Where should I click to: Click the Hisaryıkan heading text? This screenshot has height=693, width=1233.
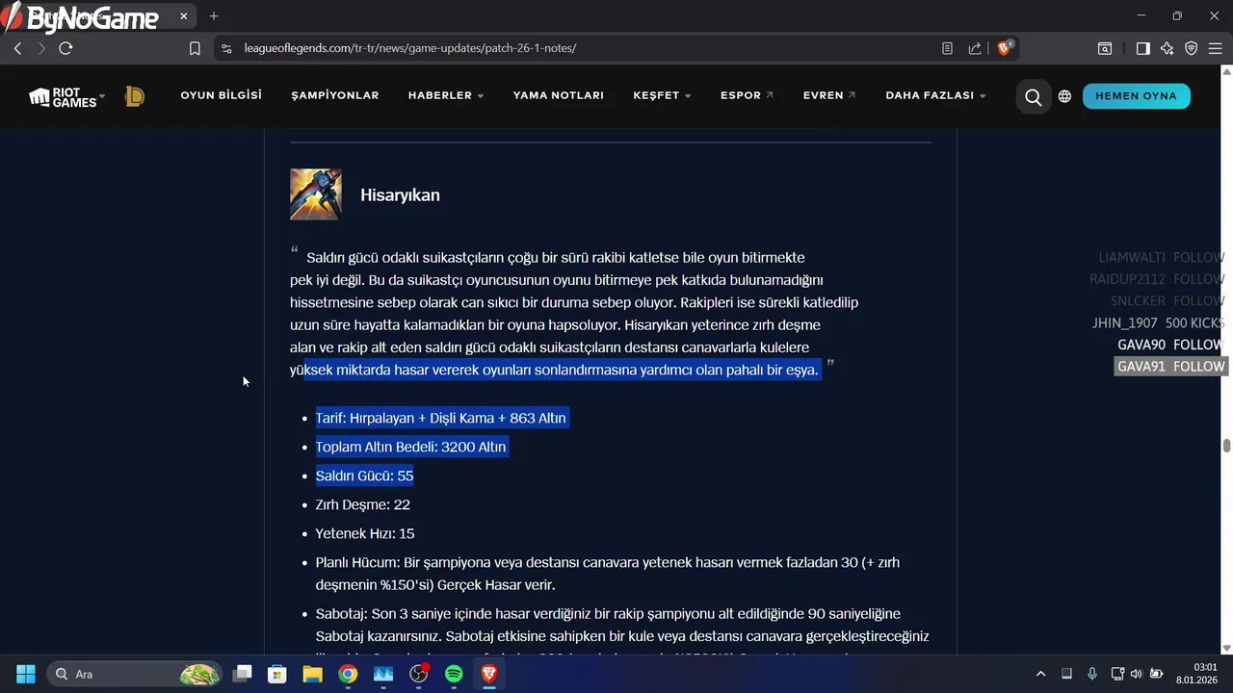pyautogui.click(x=400, y=195)
